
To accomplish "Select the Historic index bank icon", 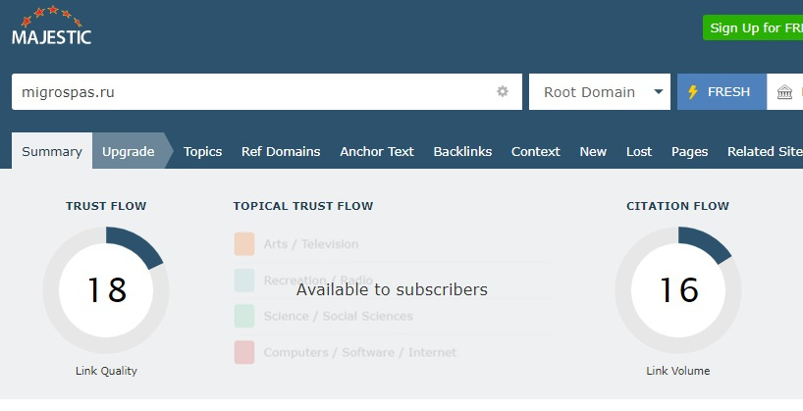I will coord(784,92).
